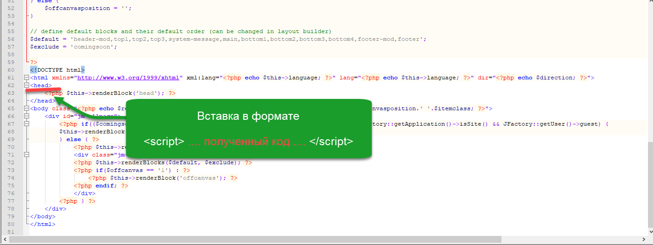
Task: Collapse the div fold marker on line 71
Action: tap(26, 155)
